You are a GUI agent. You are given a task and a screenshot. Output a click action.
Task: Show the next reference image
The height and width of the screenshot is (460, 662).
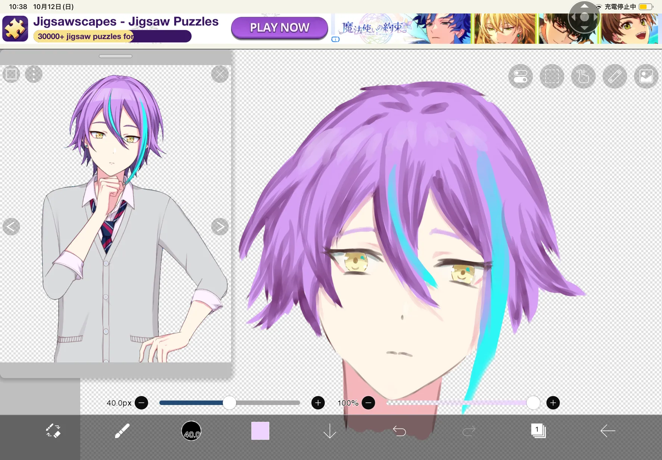220,227
